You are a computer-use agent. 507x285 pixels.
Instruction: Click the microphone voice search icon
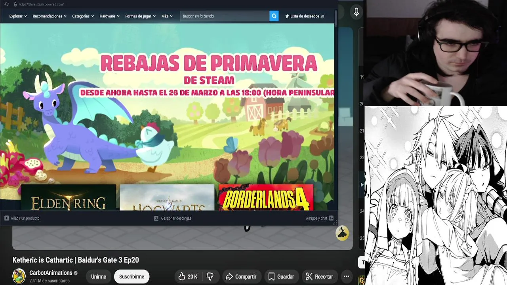click(x=356, y=12)
